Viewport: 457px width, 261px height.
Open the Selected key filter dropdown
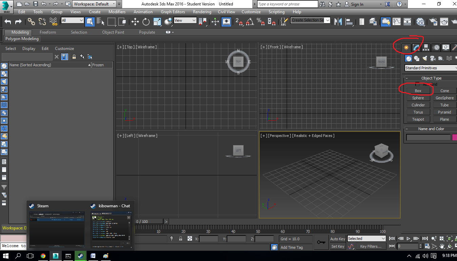click(367, 239)
